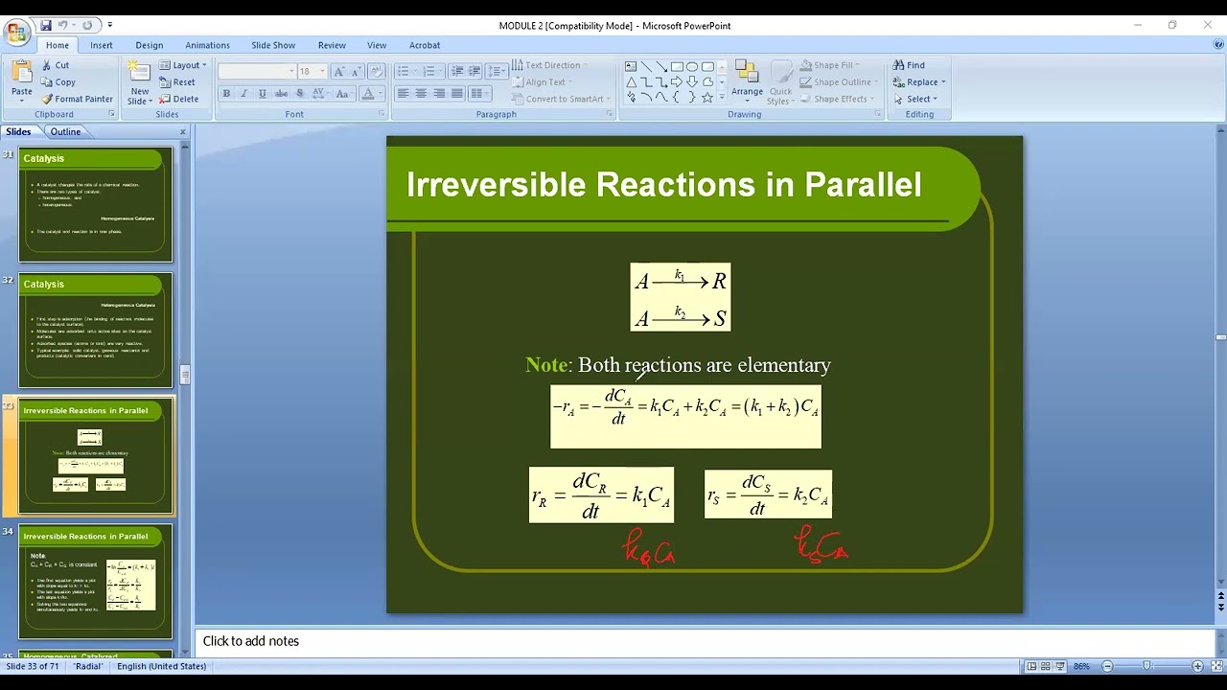Click the 86% zoom level
The width and height of the screenshot is (1227, 690).
tap(1081, 666)
